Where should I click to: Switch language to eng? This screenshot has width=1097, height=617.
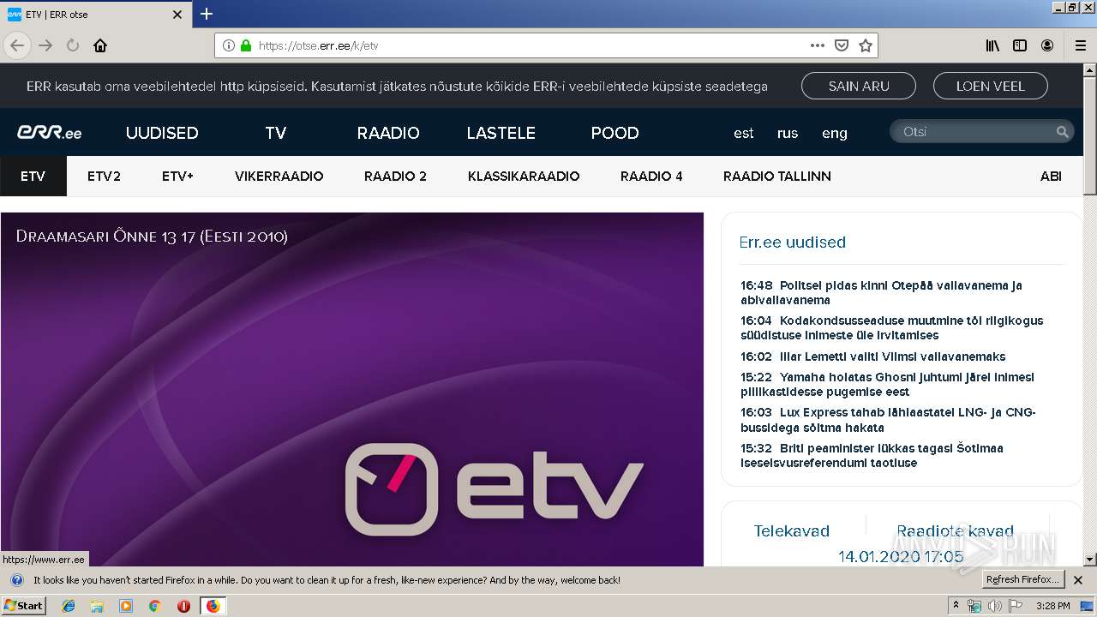click(x=835, y=133)
